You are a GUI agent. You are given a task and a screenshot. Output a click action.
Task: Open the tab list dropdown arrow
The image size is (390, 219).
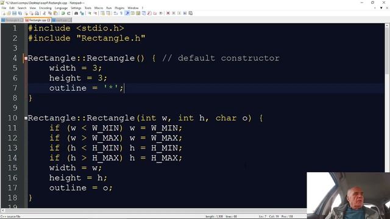click(x=381, y=8)
